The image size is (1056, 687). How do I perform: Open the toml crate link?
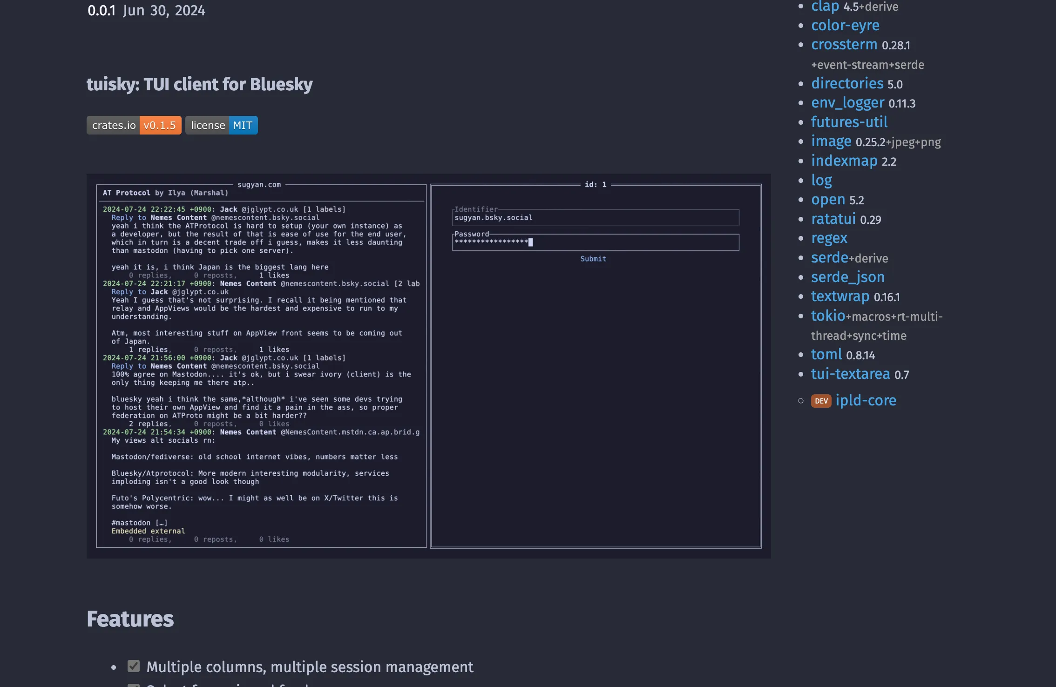click(x=826, y=355)
